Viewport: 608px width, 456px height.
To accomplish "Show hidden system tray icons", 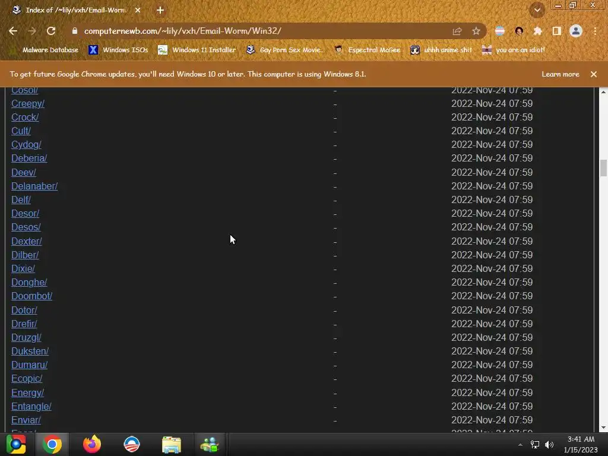I will point(520,445).
